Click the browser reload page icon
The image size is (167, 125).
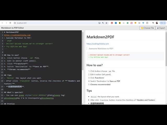[x=10, y=23]
